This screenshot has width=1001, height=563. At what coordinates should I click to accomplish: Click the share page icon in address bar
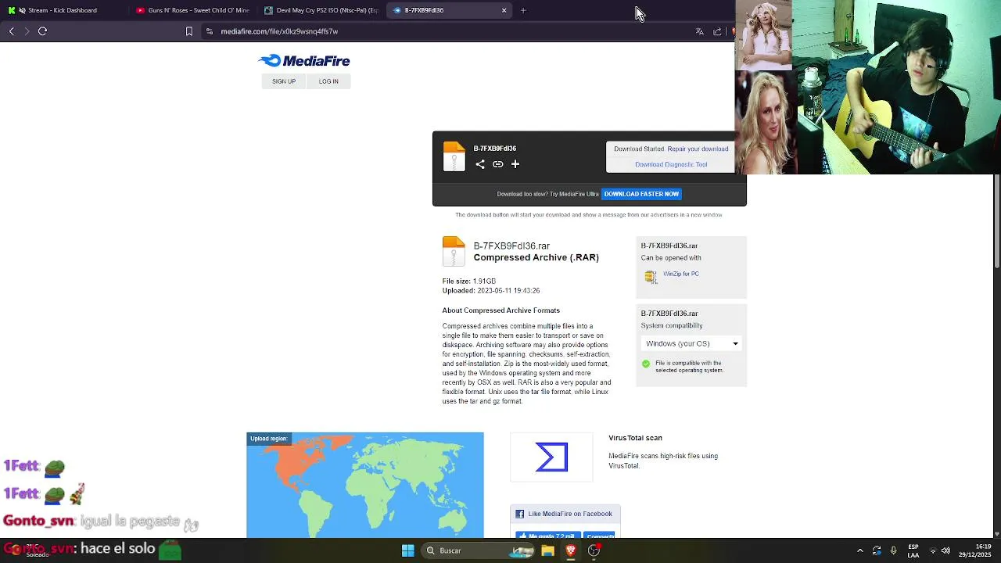pyautogui.click(x=717, y=31)
